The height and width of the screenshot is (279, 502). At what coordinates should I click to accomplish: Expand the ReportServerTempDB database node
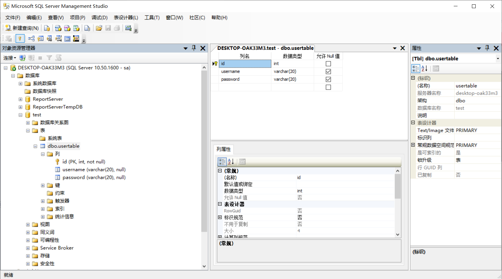(20, 107)
